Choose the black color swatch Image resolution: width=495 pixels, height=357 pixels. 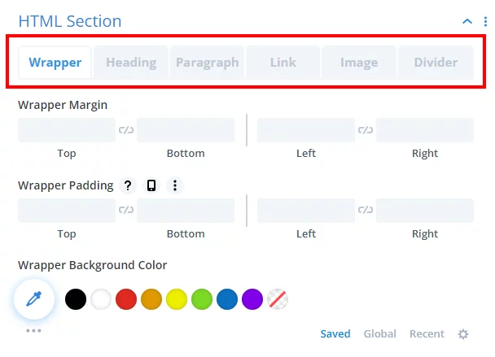tap(76, 299)
